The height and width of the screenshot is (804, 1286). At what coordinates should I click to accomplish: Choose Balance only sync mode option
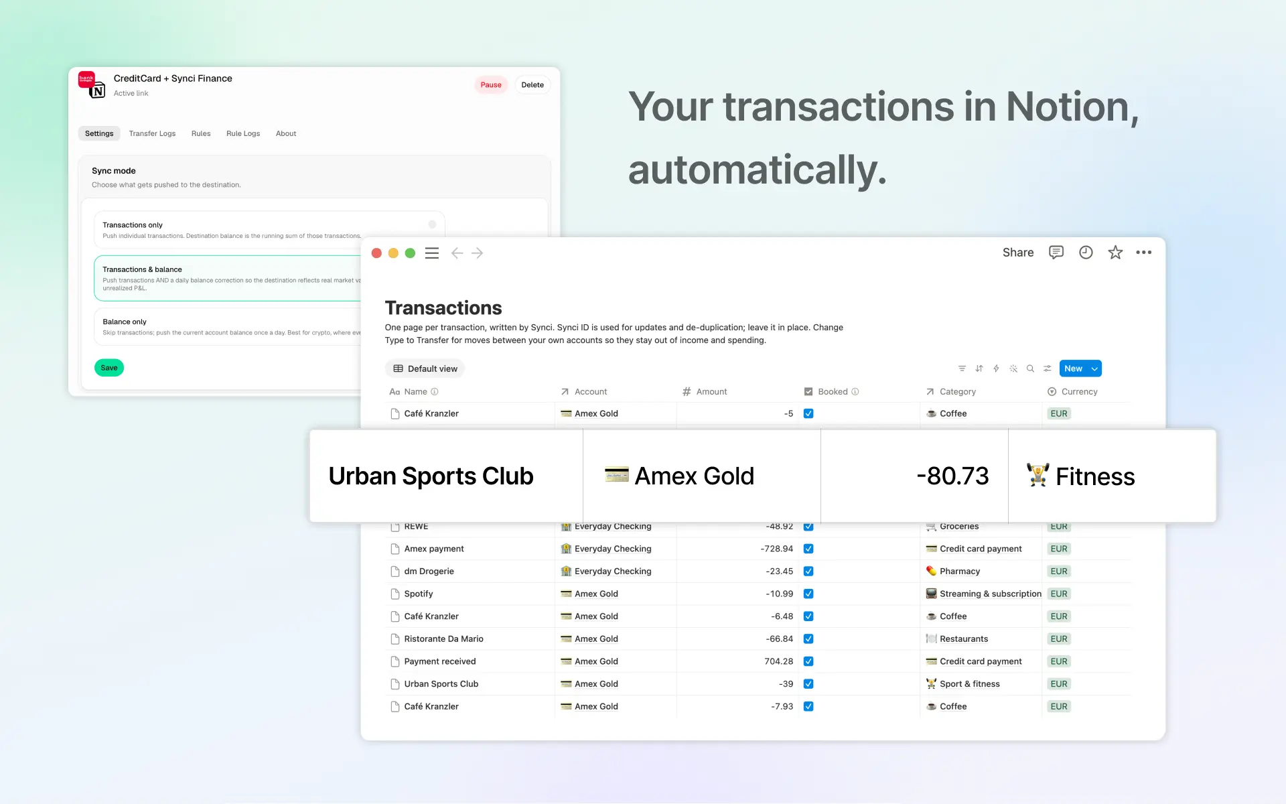pos(228,327)
